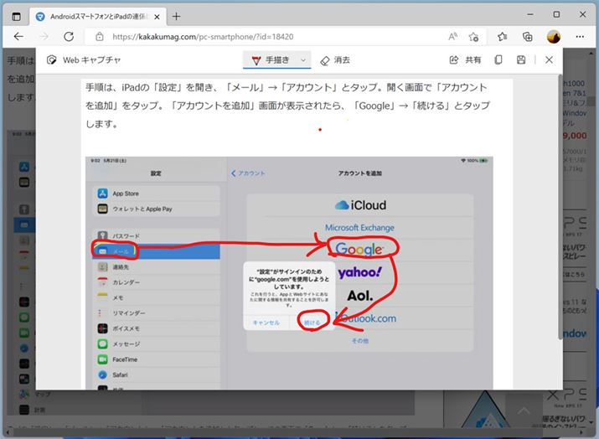Click the browser back arrow
This screenshot has height=439, width=599.
tap(18, 37)
